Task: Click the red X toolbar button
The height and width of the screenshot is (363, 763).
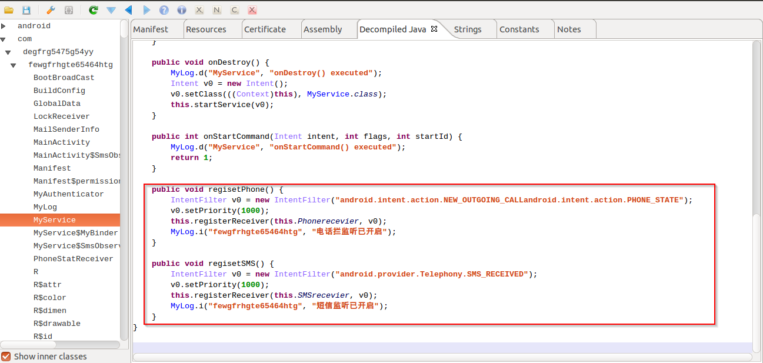Action: pyautogui.click(x=252, y=10)
